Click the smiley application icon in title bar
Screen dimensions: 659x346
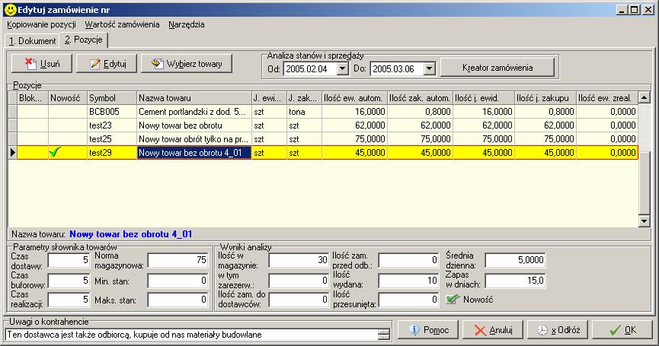point(10,9)
